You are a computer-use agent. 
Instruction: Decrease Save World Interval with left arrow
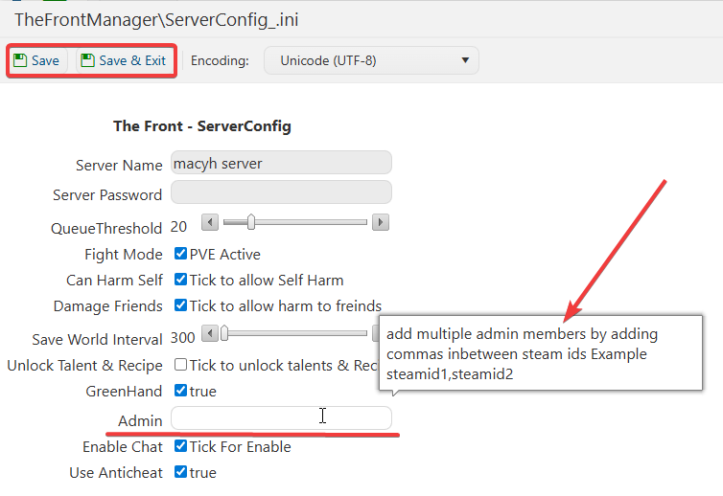210,333
